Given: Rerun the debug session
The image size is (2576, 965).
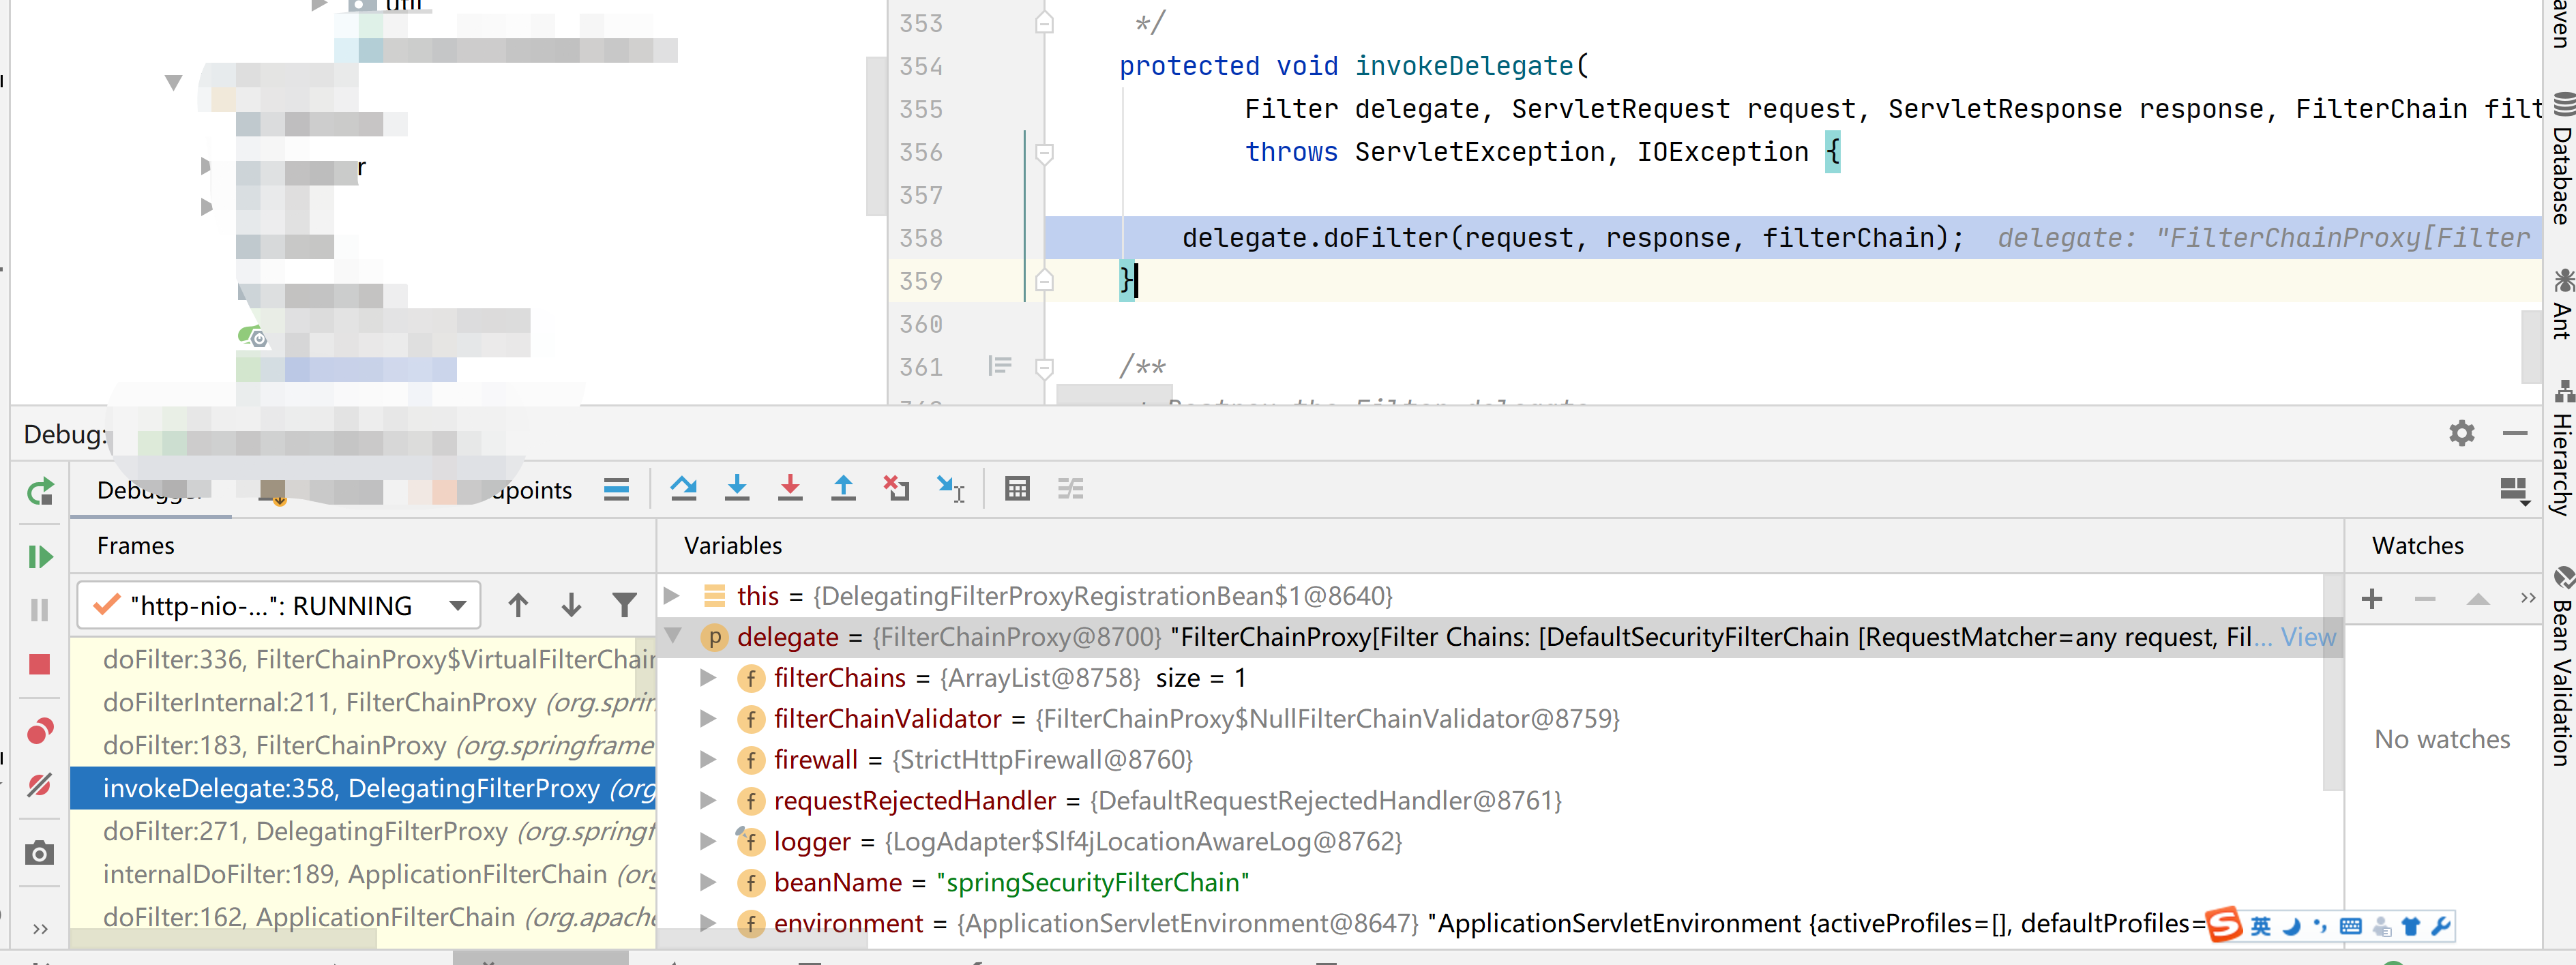Looking at the screenshot, I should 40,491.
